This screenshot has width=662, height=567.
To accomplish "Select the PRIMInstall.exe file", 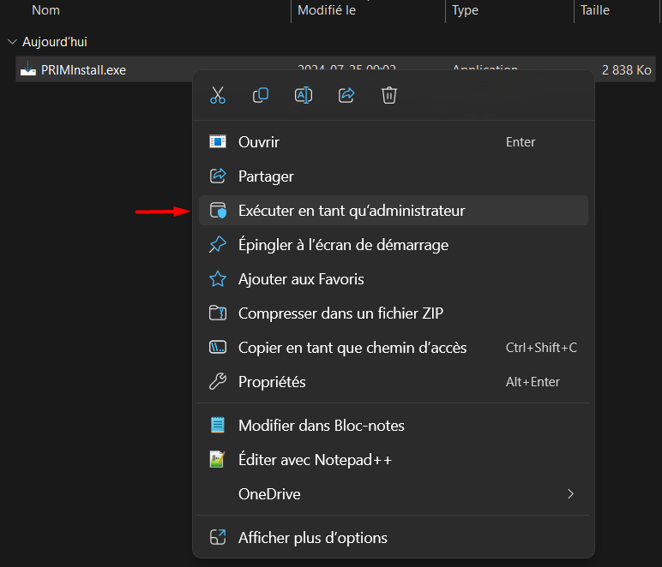I will click(83, 70).
